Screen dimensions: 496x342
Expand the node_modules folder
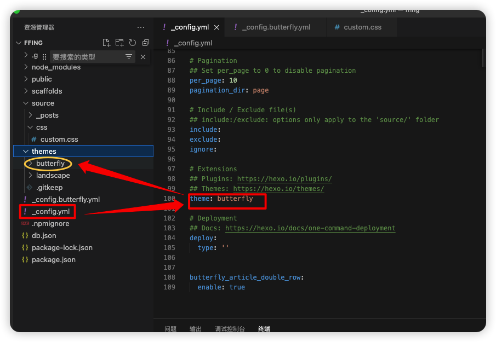pyautogui.click(x=56, y=67)
